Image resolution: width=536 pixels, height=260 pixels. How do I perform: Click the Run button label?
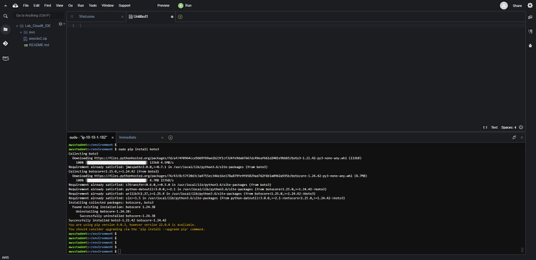pos(189,6)
